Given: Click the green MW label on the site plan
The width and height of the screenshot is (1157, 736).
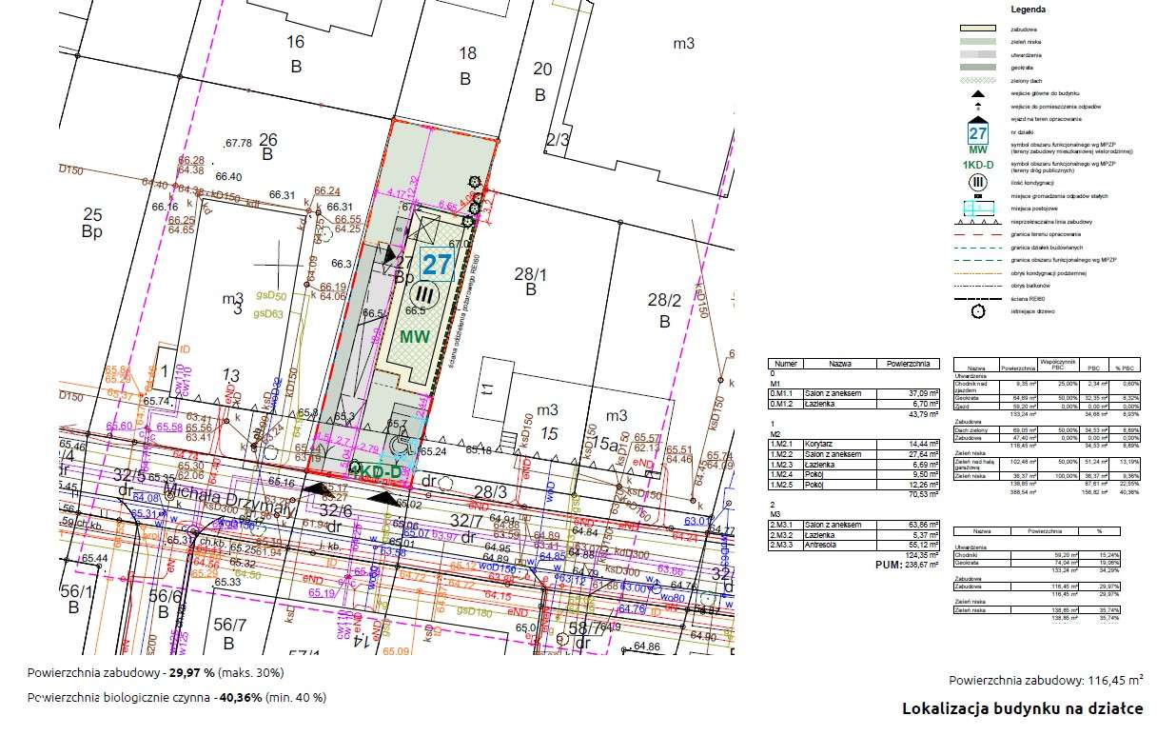Looking at the screenshot, I should (415, 336).
